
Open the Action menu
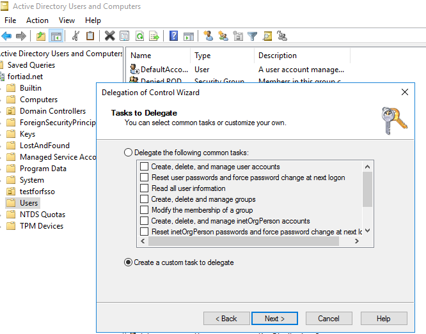37,20
